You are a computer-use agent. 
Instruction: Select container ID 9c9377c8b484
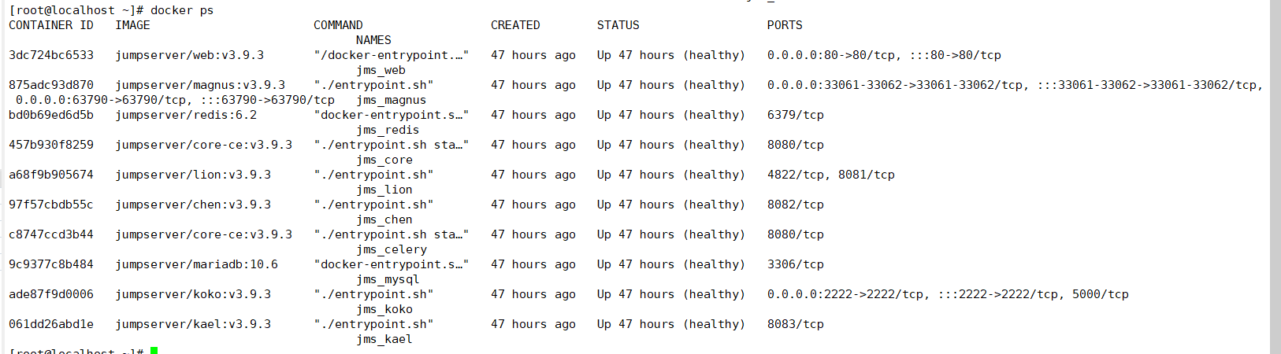point(51,264)
